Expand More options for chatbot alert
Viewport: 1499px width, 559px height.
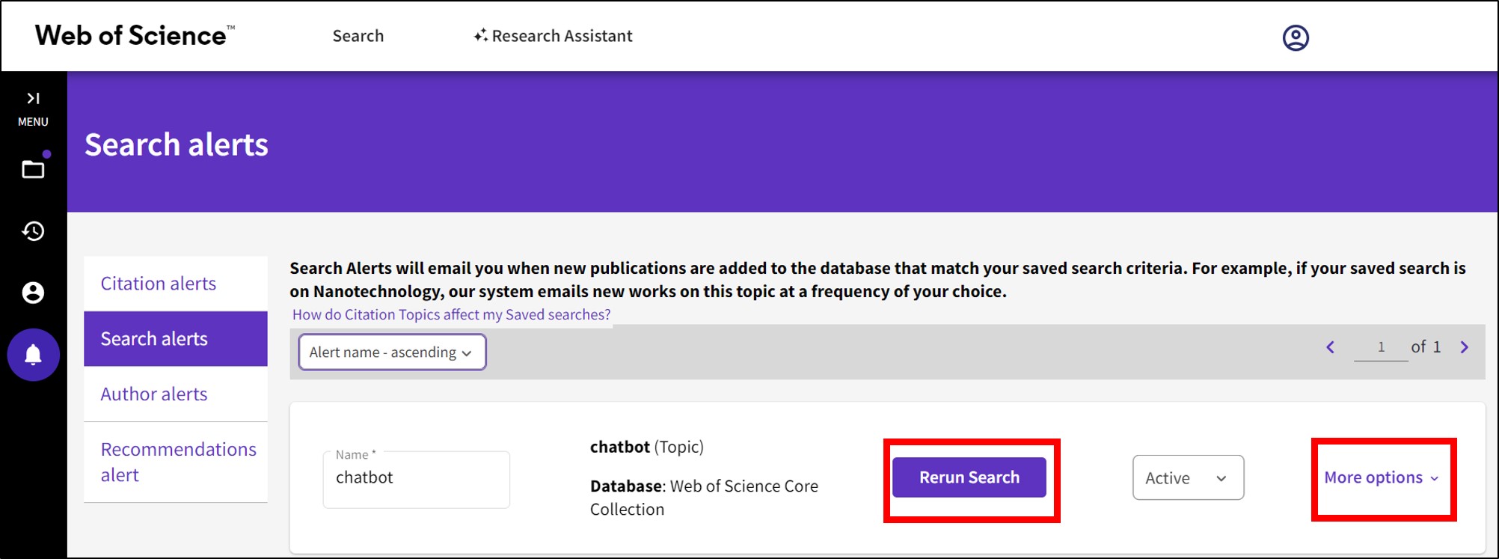[1381, 477]
